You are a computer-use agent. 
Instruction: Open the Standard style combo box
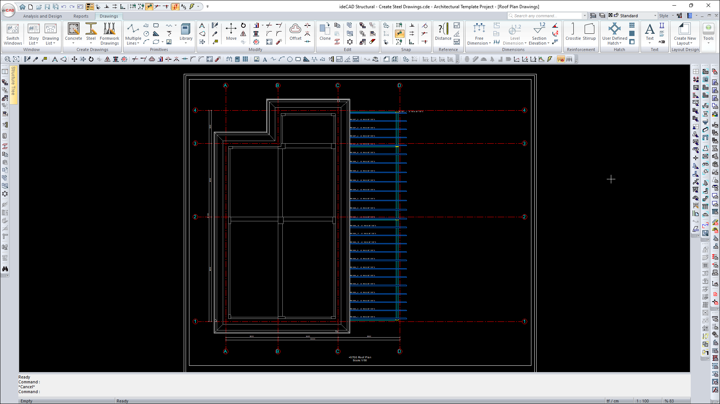(x=637, y=16)
